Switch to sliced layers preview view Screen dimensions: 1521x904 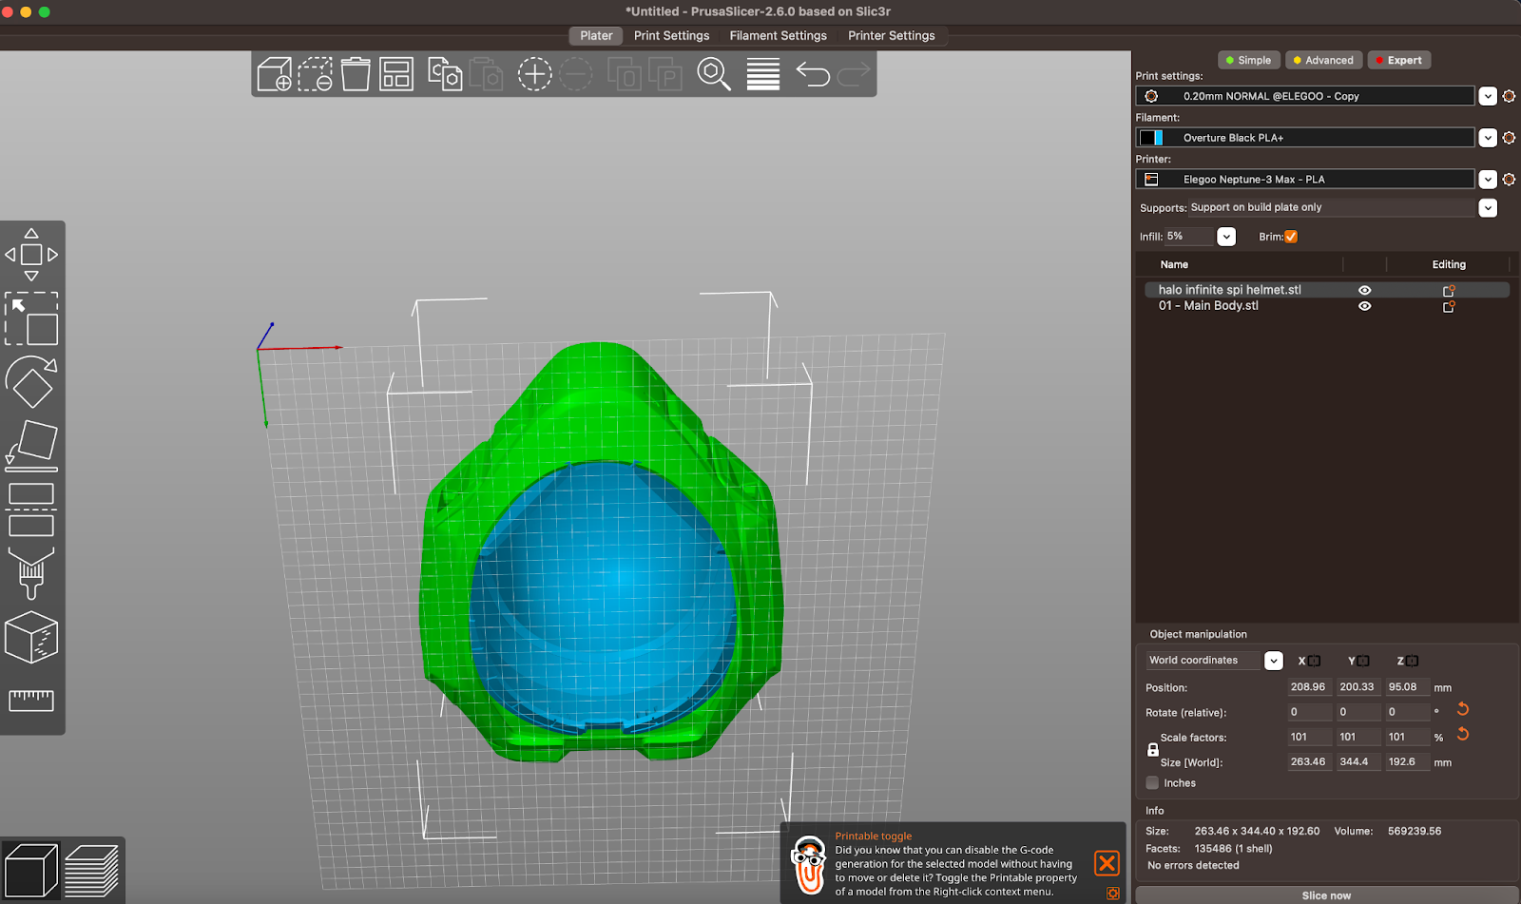point(91,870)
